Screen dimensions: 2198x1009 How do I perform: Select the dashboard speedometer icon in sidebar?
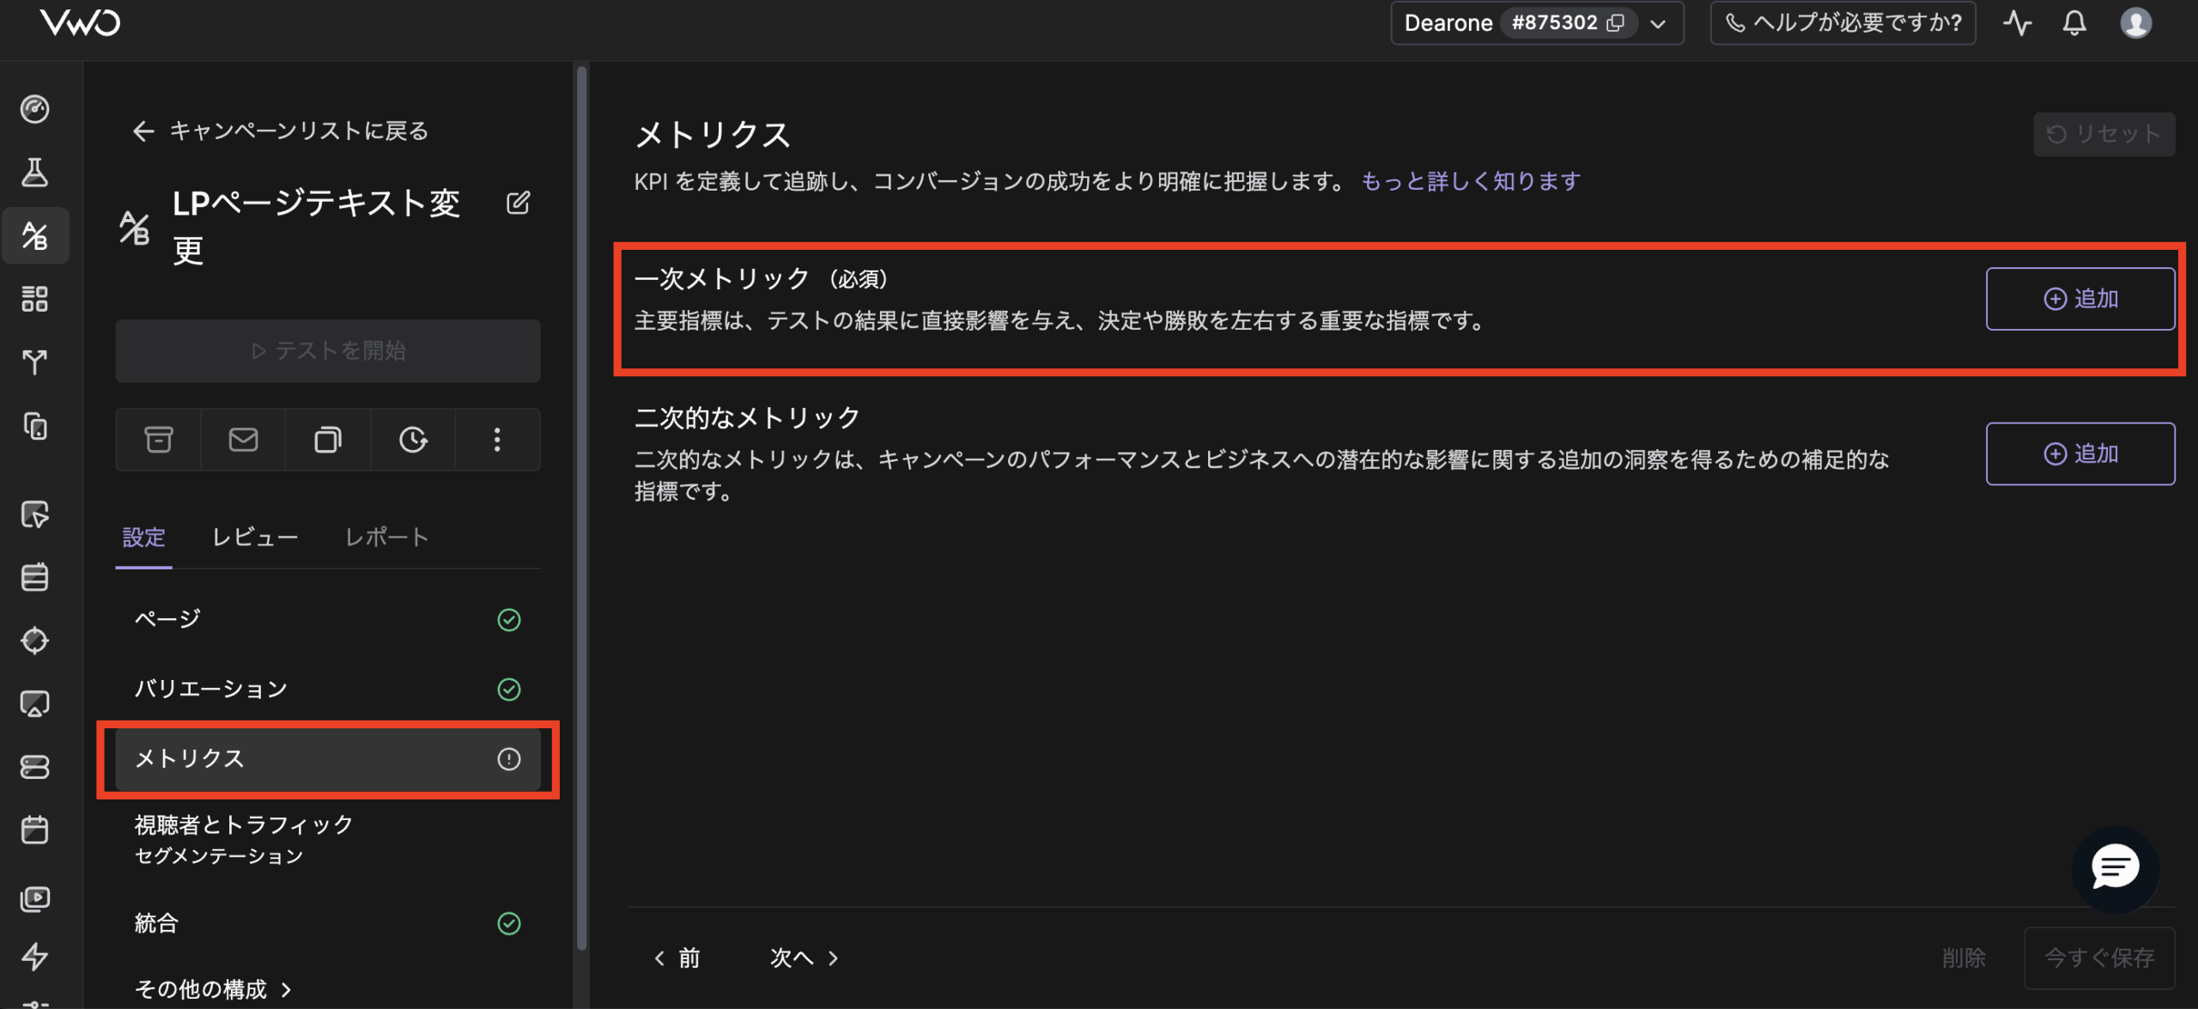35,109
